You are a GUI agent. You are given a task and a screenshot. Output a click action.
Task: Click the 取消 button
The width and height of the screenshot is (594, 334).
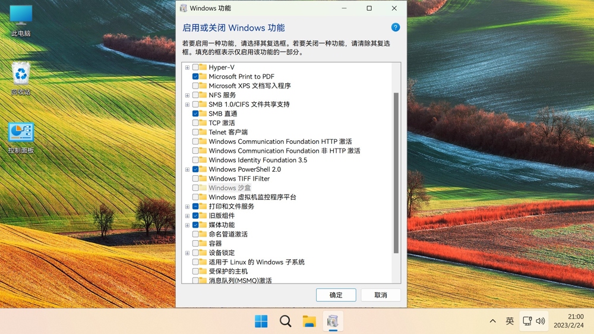click(381, 295)
